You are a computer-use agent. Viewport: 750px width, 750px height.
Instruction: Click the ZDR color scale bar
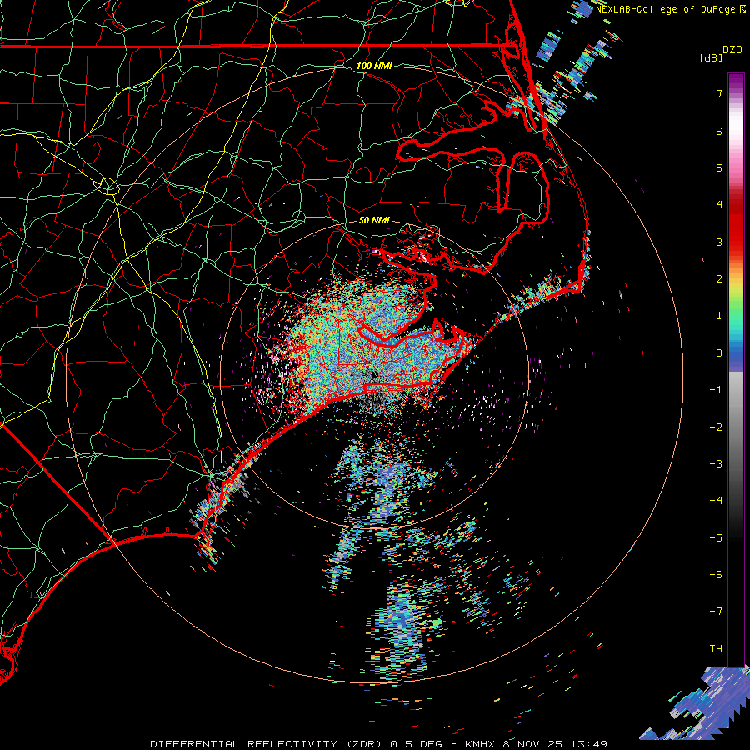[736, 371]
